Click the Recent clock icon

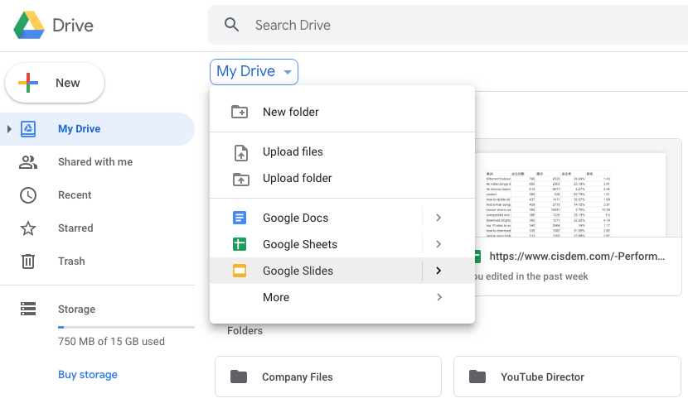point(28,195)
